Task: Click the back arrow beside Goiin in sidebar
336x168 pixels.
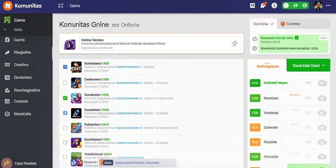Action: 5,30
